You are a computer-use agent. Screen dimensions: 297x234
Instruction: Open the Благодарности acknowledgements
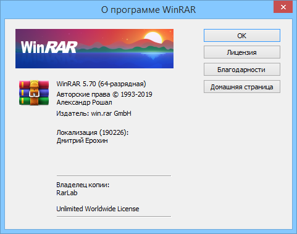click(x=242, y=70)
